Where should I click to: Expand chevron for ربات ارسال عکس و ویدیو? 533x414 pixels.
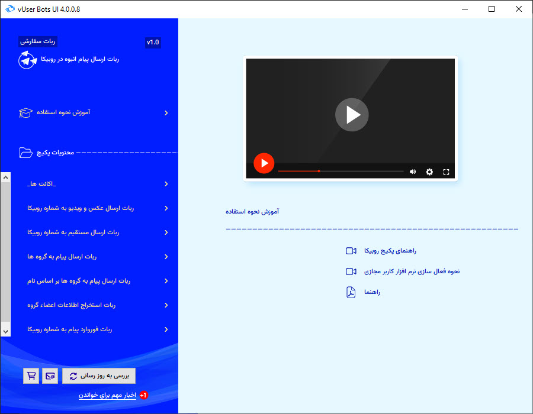(x=166, y=208)
